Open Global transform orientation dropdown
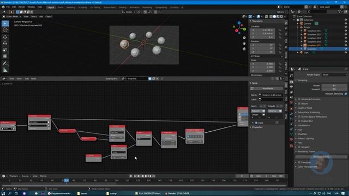Screen dimensions: 349x196 129,12
